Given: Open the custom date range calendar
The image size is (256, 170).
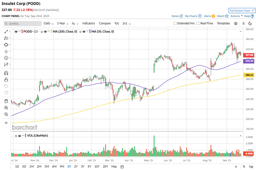Looking at the screenshot, I should point(122,167).
